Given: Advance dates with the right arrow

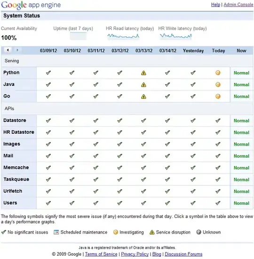Looking at the screenshot, I should point(17,50).
